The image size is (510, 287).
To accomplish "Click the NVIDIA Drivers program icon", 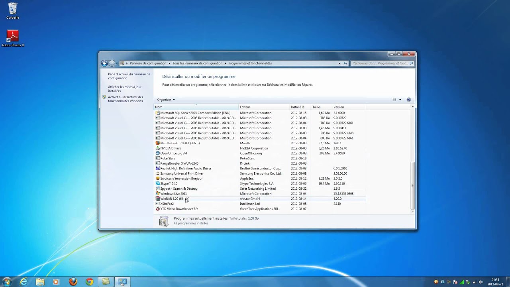I will (x=157, y=148).
